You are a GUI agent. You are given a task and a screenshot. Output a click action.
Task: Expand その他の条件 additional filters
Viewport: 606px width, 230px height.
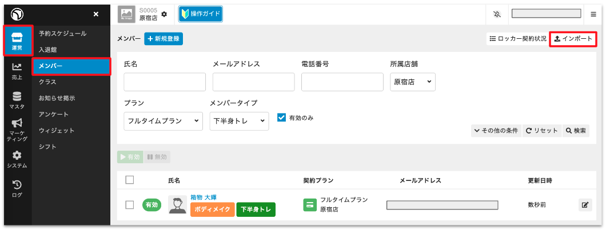pos(496,131)
